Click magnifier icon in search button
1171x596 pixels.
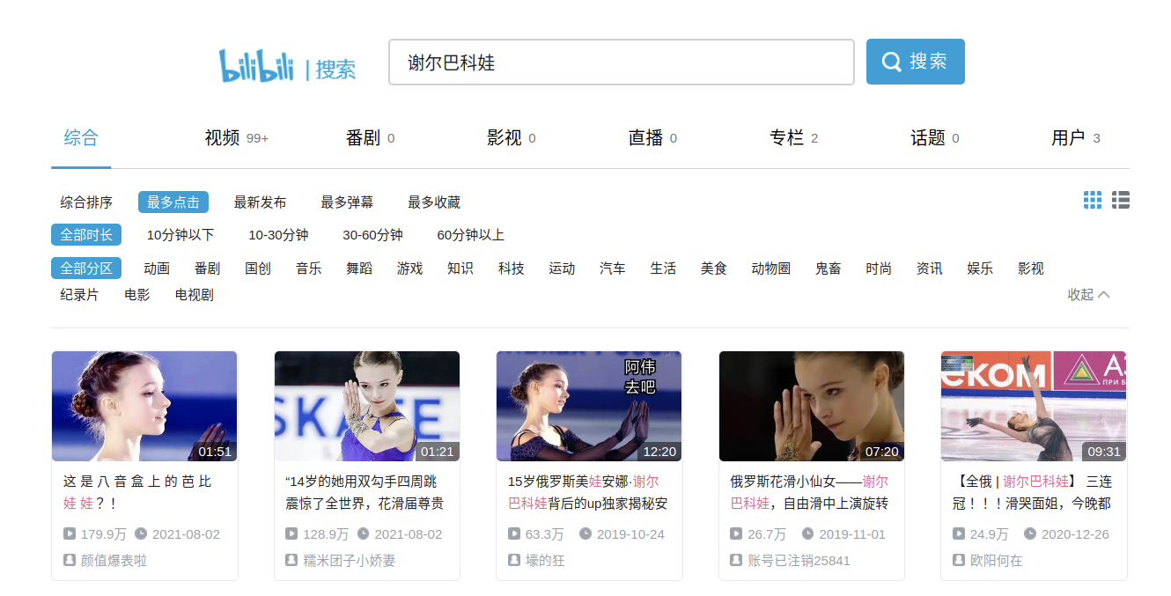891,62
